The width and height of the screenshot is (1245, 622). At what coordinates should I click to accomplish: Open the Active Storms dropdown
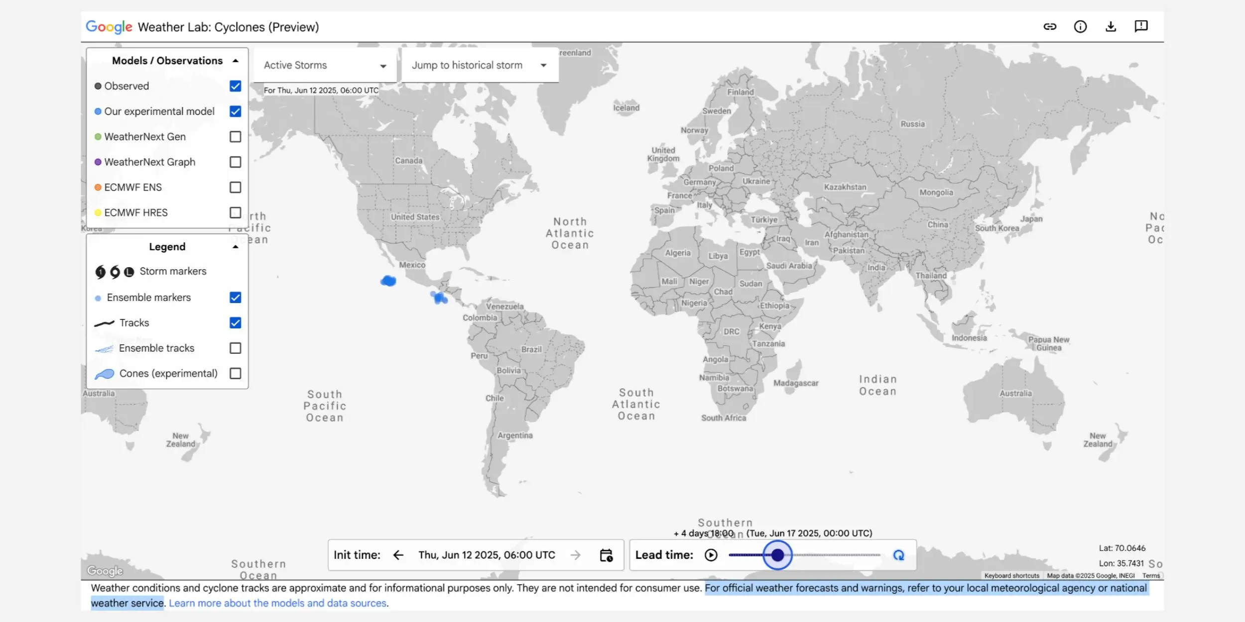pos(324,65)
